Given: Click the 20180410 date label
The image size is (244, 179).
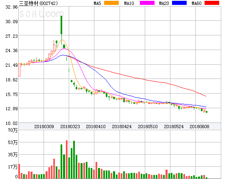Looking at the screenshot, I should tap(96, 127).
